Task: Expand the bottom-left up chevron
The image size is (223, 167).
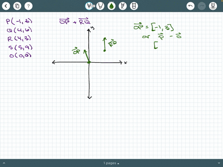Action: coord(4,163)
